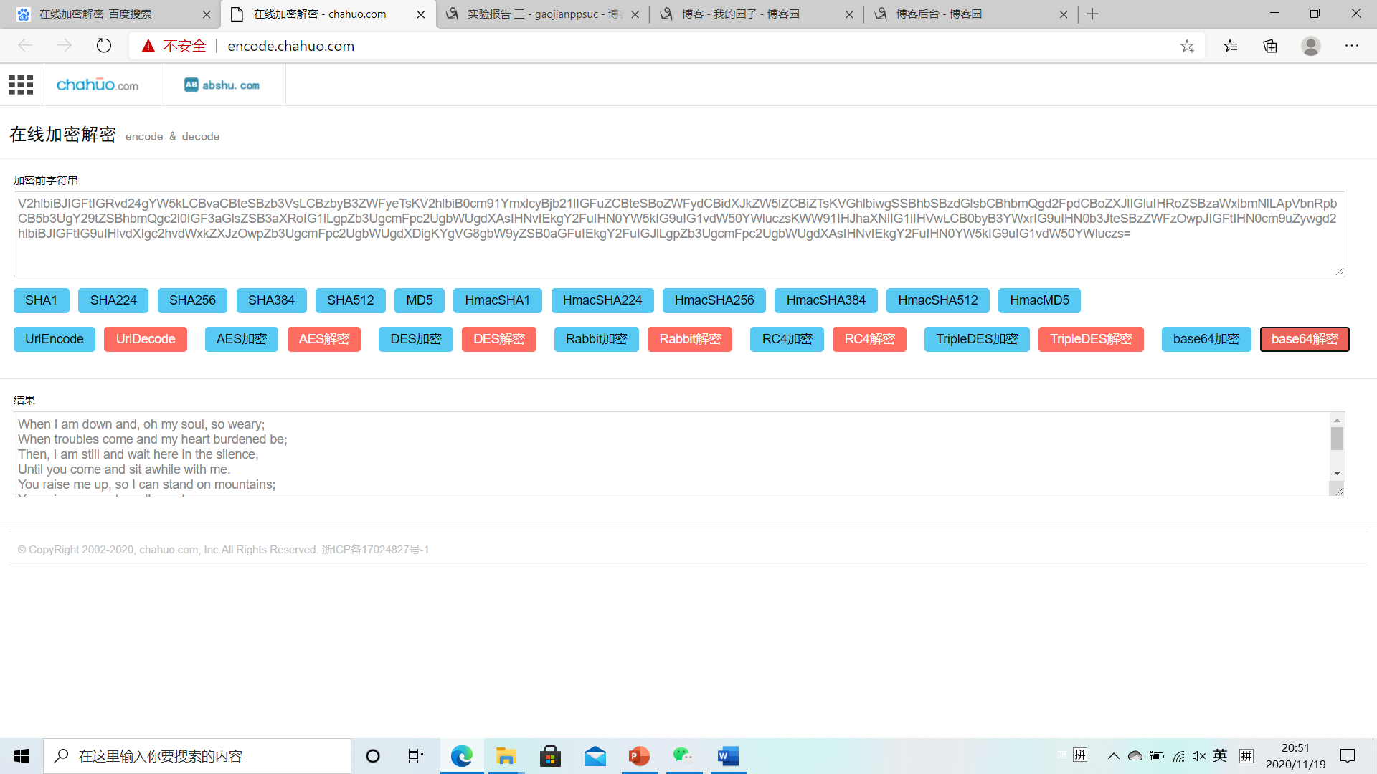The image size is (1377, 774).
Task: Open WeChat from the taskbar
Action: (683, 756)
